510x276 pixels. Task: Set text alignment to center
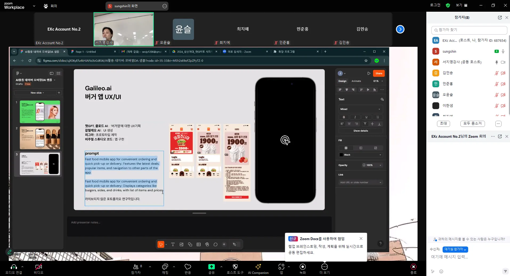coord(349,124)
